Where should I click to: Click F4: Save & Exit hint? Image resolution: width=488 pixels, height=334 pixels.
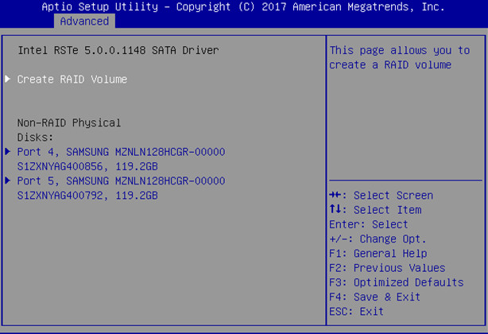(x=374, y=297)
